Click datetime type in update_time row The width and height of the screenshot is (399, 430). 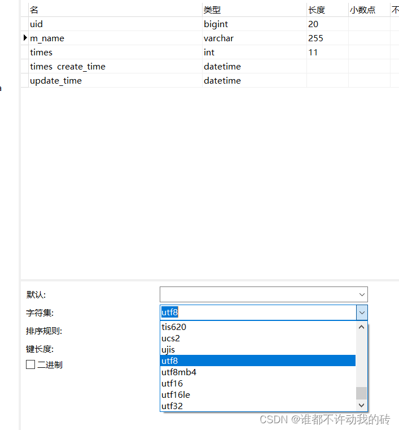click(255, 80)
